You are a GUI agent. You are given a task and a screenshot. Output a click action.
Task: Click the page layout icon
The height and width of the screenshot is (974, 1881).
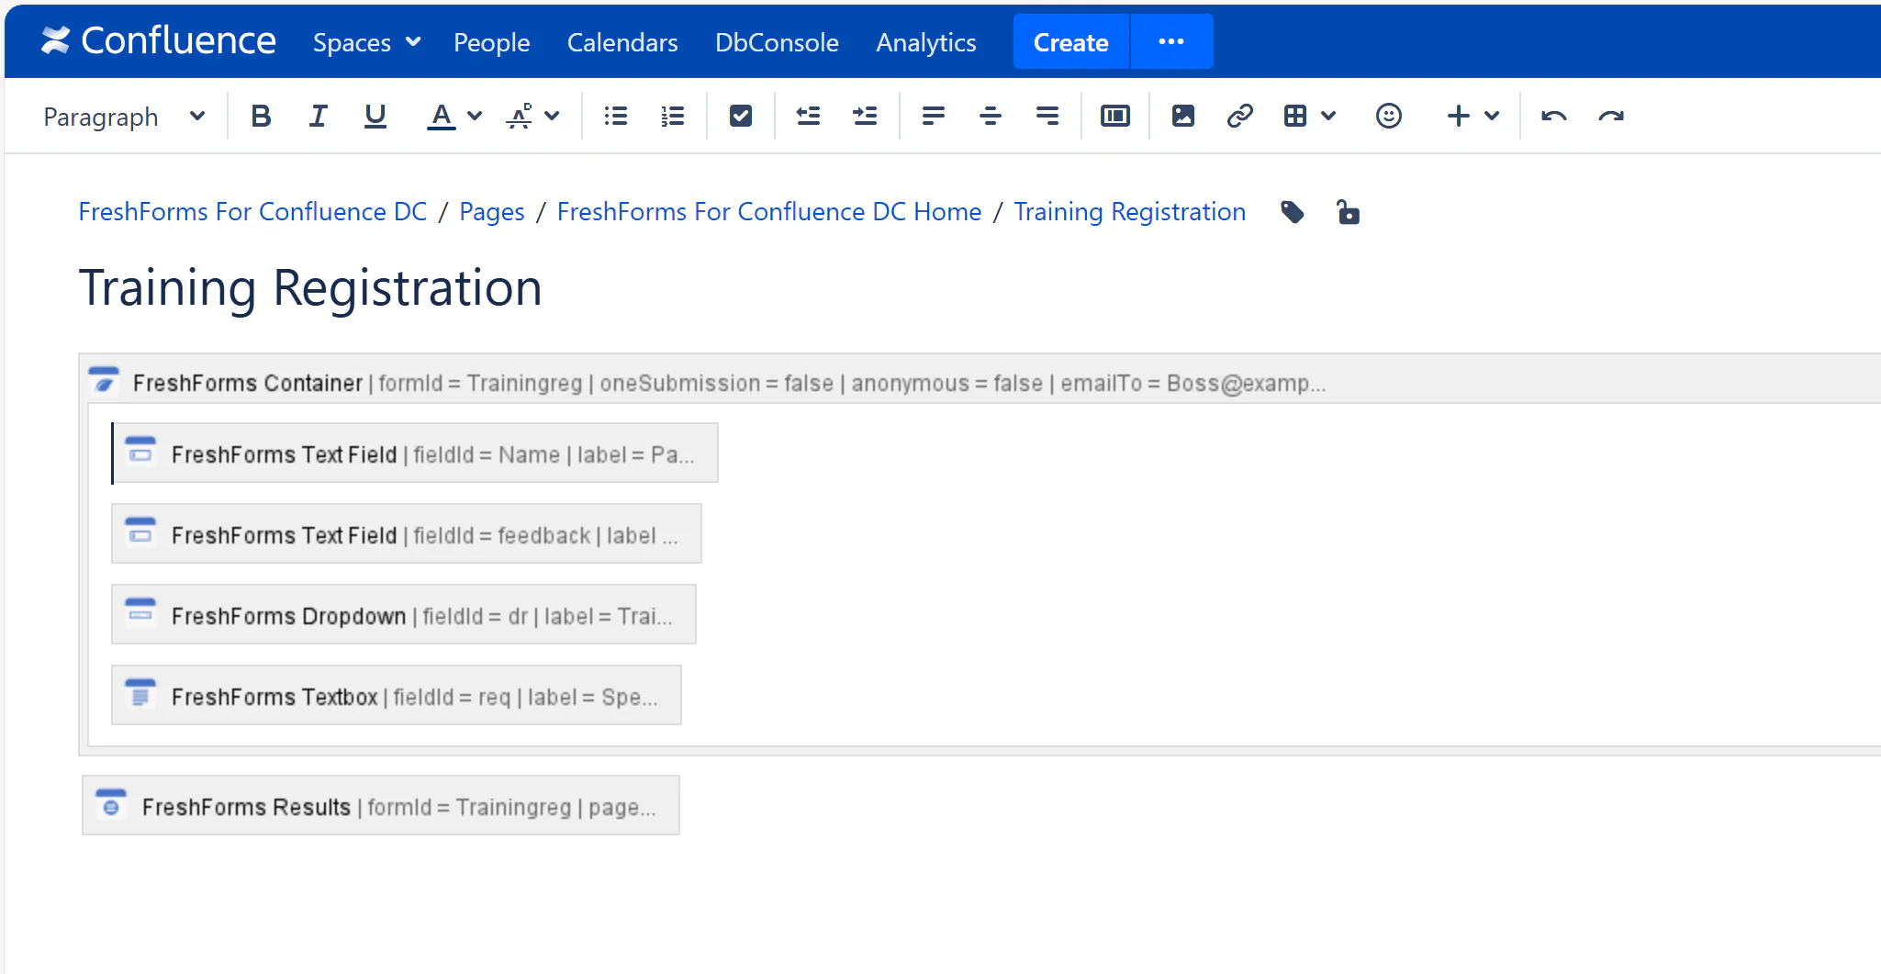click(x=1115, y=116)
